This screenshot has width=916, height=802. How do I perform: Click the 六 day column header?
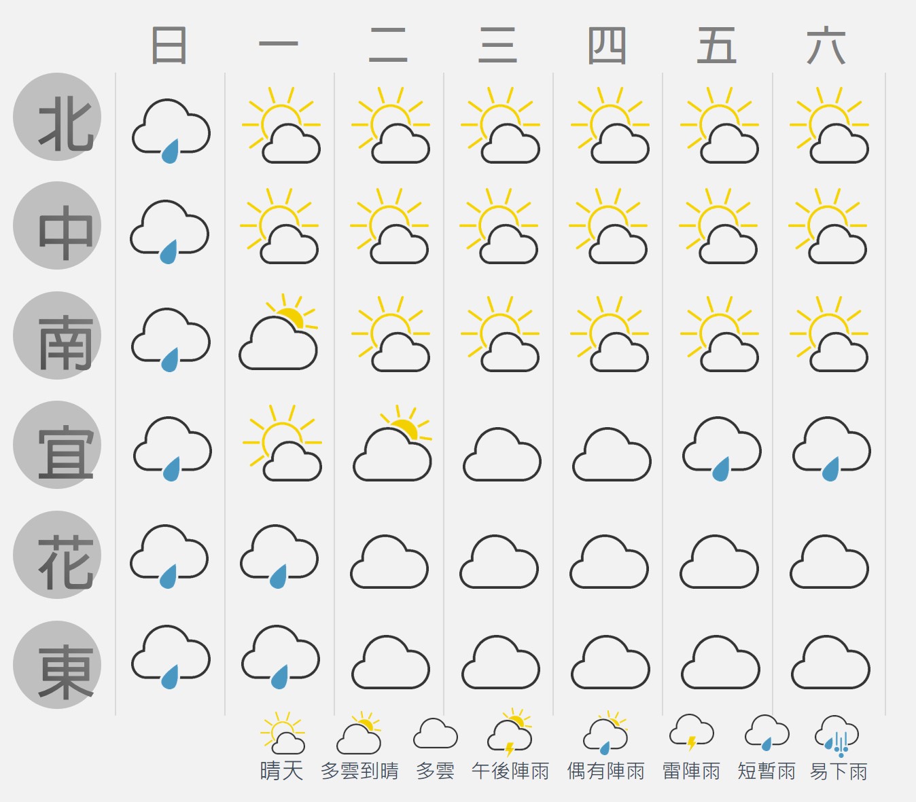[826, 45]
